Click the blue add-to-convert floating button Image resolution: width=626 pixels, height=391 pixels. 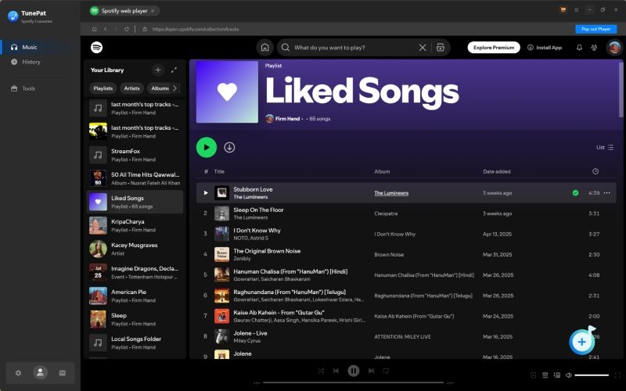tap(581, 342)
